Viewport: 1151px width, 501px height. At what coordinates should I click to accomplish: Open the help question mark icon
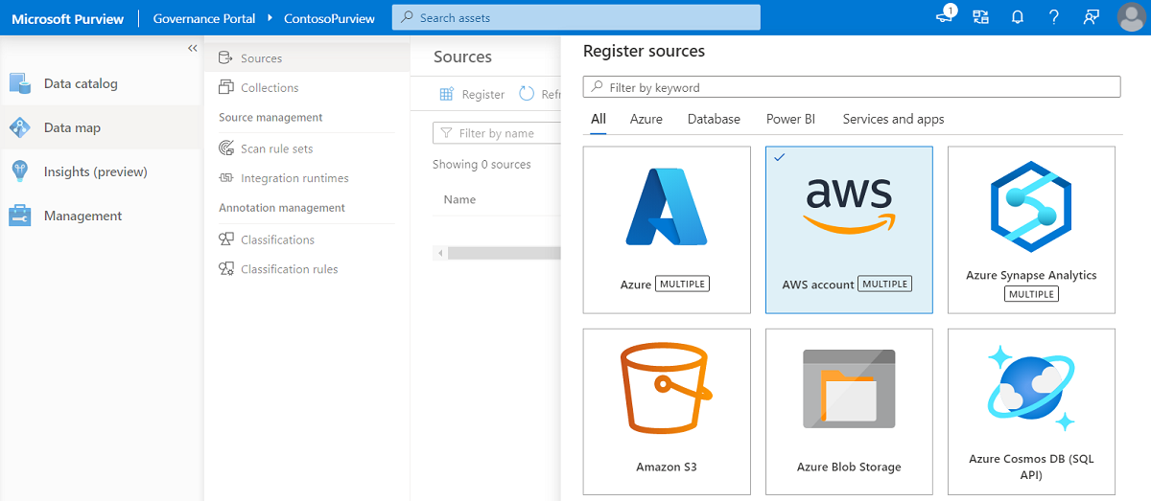click(x=1054, y=17)
